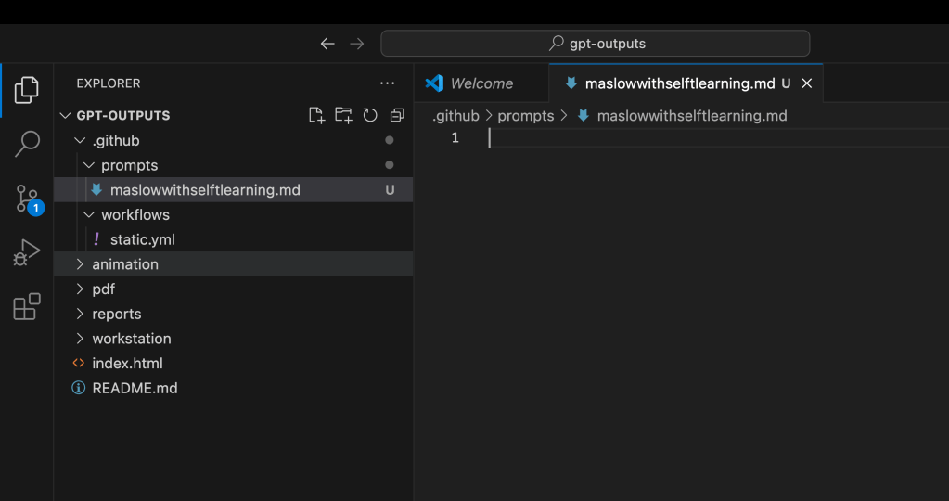Refresh the Explorer file tree

(370, 115)
